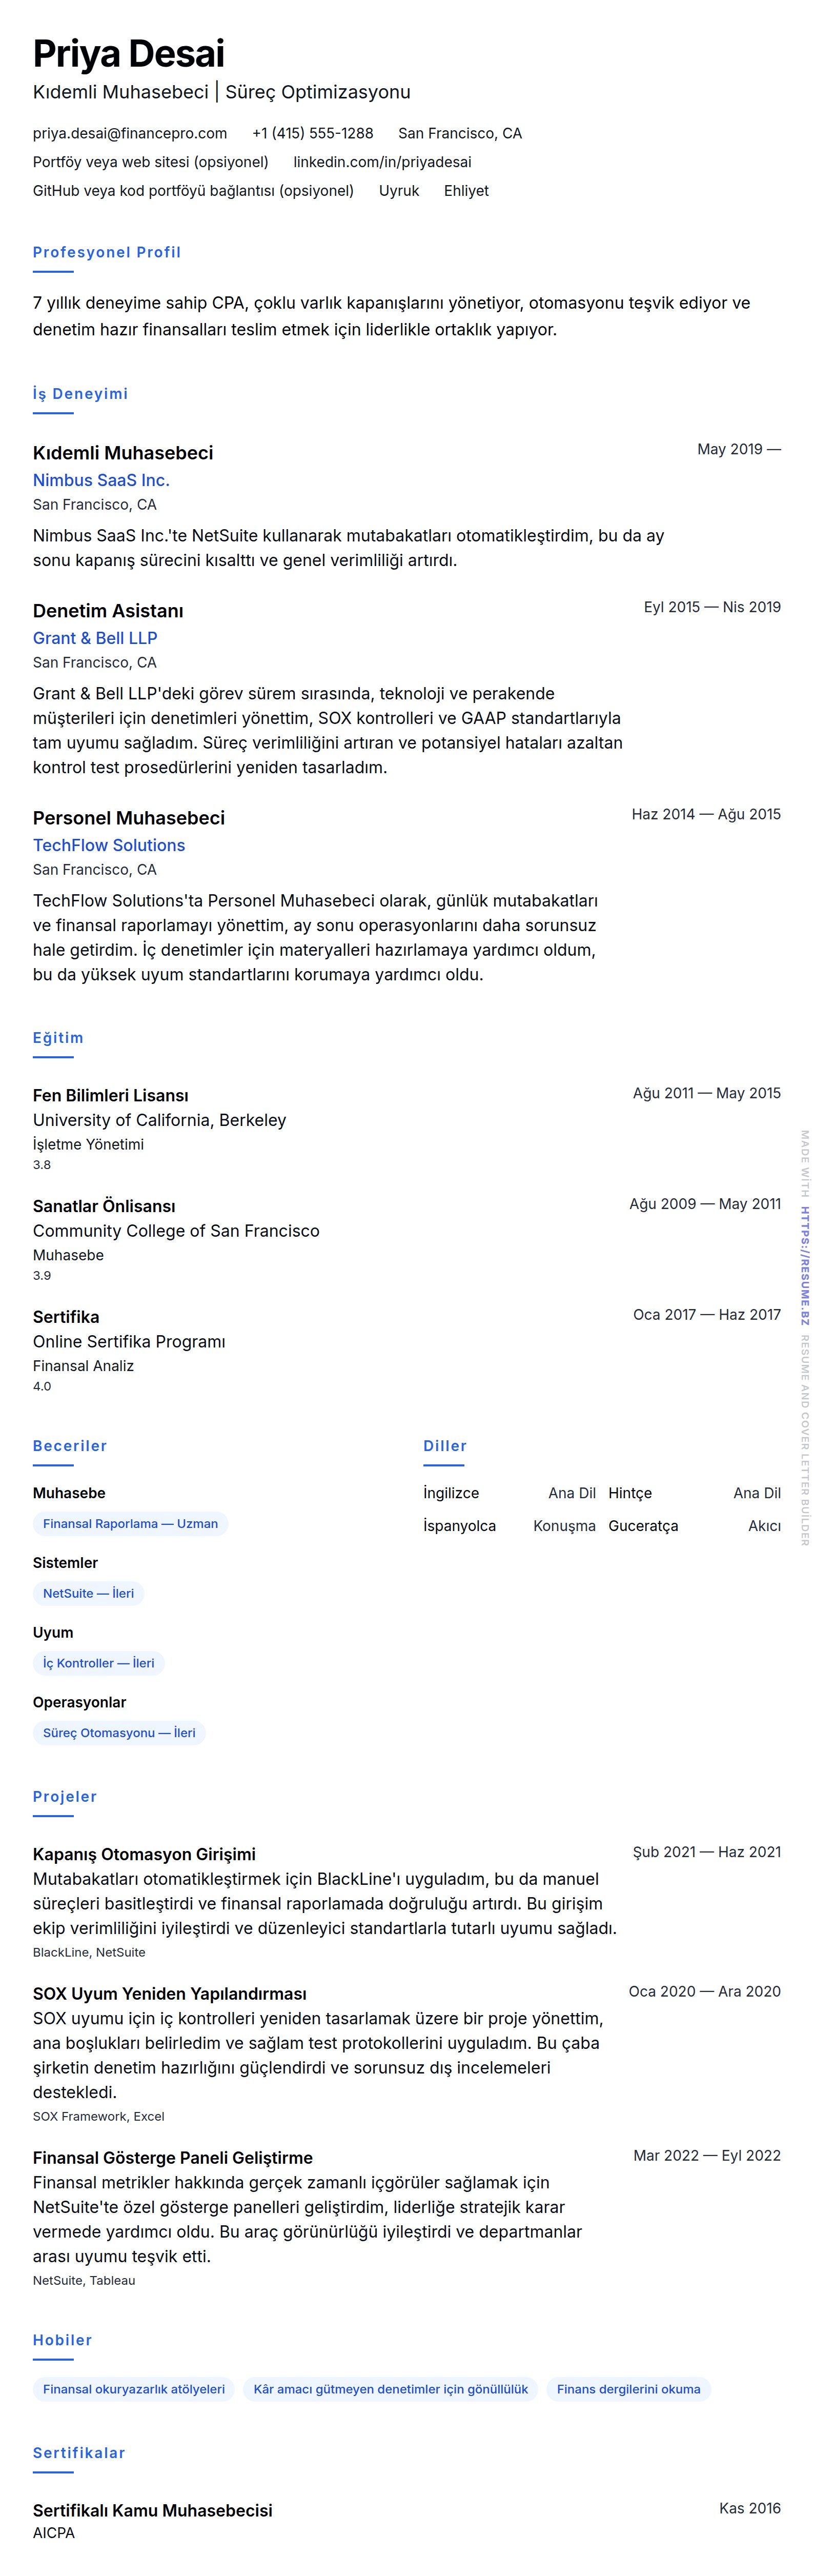Click the TechFlow Solutions company link
Screen dimensions: 814x2576
click(109, 845)
